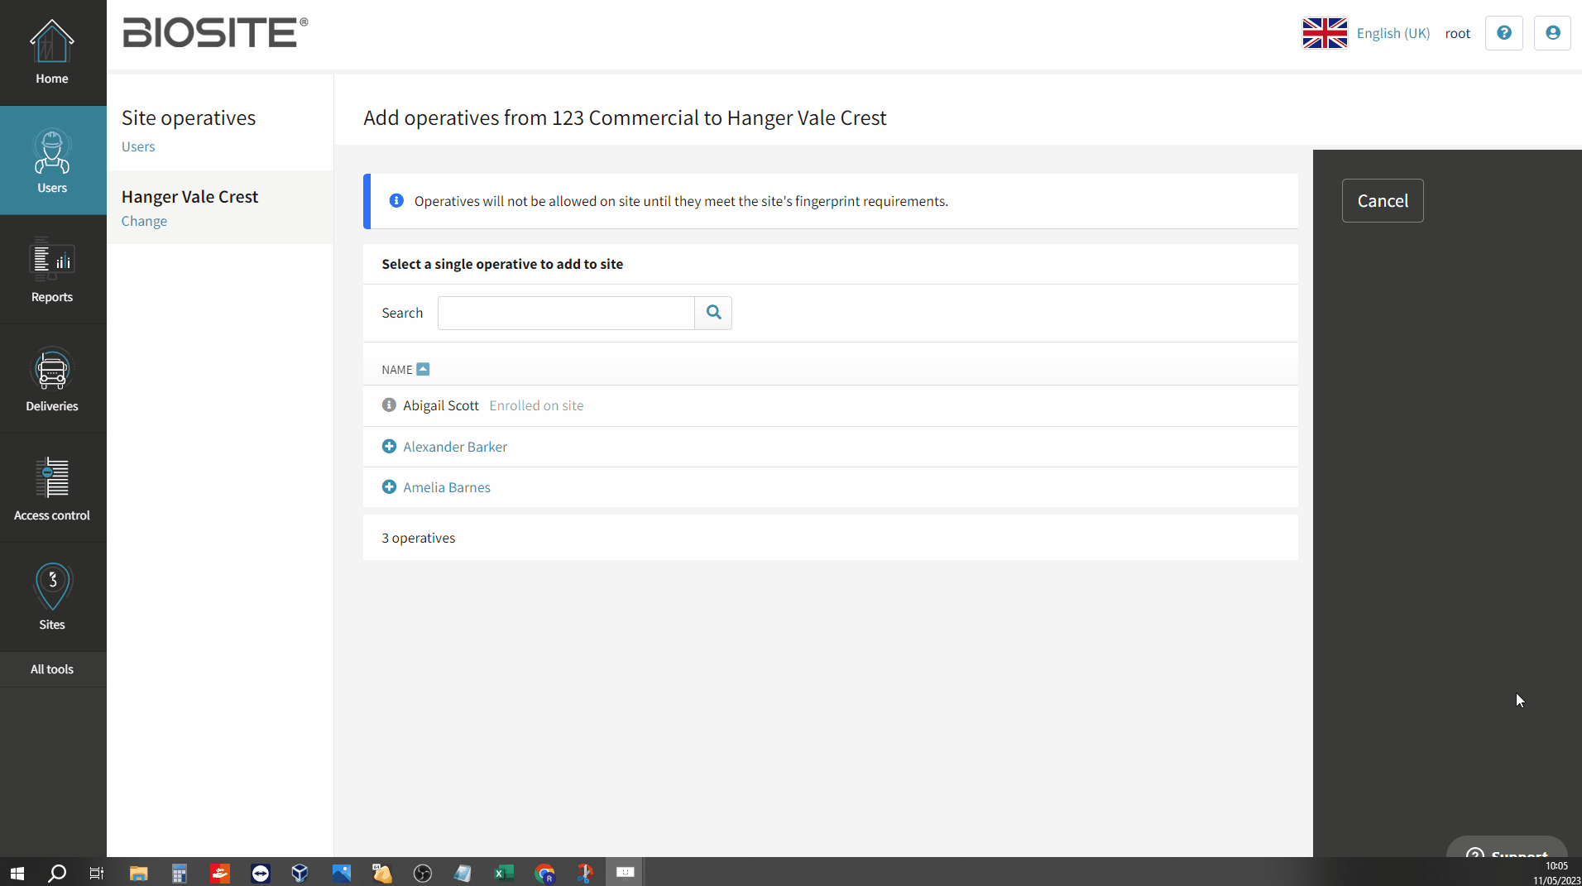This screenshot has width=1582, height=886.
Task: Open the Deliveries section
Action: click(52, 379)
